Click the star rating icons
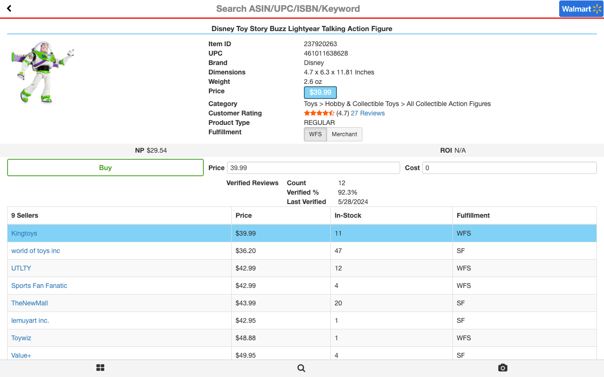This screenshot has width=604, height=377. (x=319, y=113)
